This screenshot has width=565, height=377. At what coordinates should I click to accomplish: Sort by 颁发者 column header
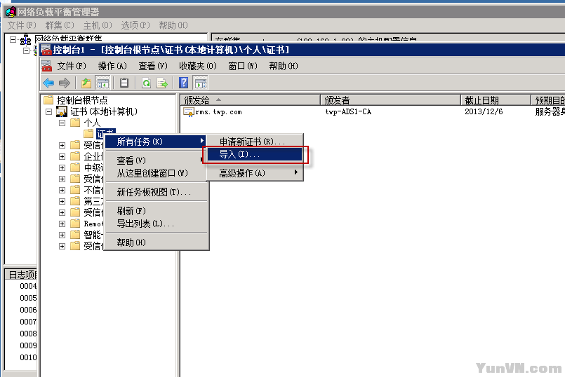point(391,100)
